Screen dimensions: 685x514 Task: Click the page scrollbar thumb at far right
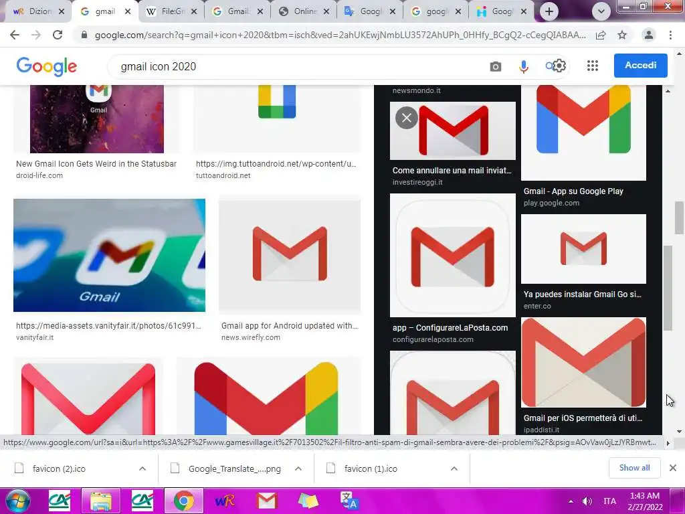click(680, 218)
